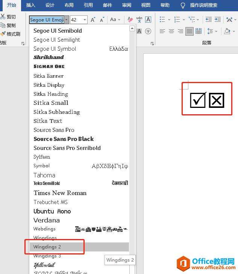The image size is (238, 274).
Task: Expand shading color dropdown arrow
Action: [x=234, y=31]
